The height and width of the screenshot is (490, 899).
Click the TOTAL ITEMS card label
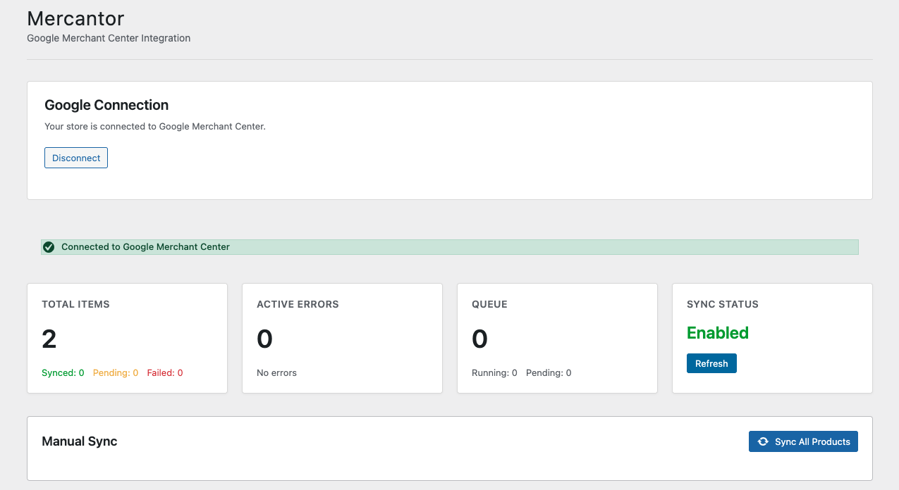(75, 305)
